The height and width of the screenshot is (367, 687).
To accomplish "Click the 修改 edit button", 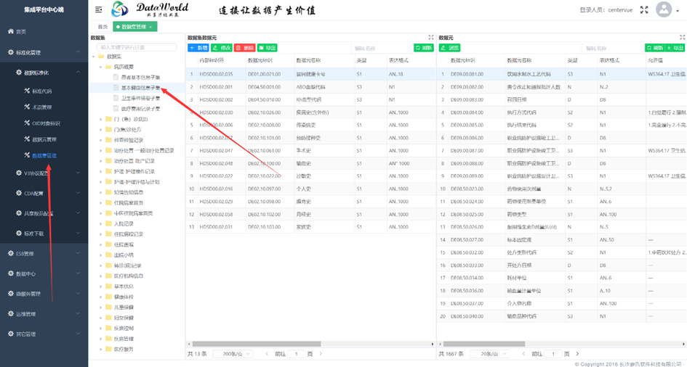I will [x=221, y=48].
